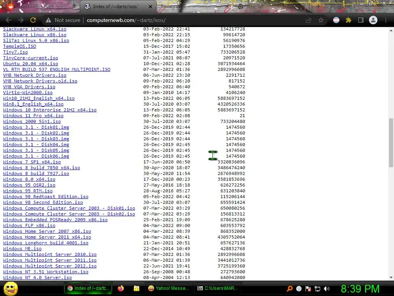Click the striped flag extension icon
394x296 pixels.
(x=336, y=20)
